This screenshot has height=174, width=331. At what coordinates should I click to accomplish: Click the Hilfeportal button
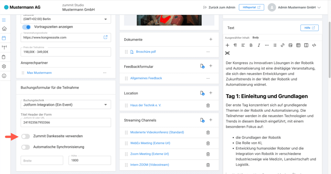(251, 7)
